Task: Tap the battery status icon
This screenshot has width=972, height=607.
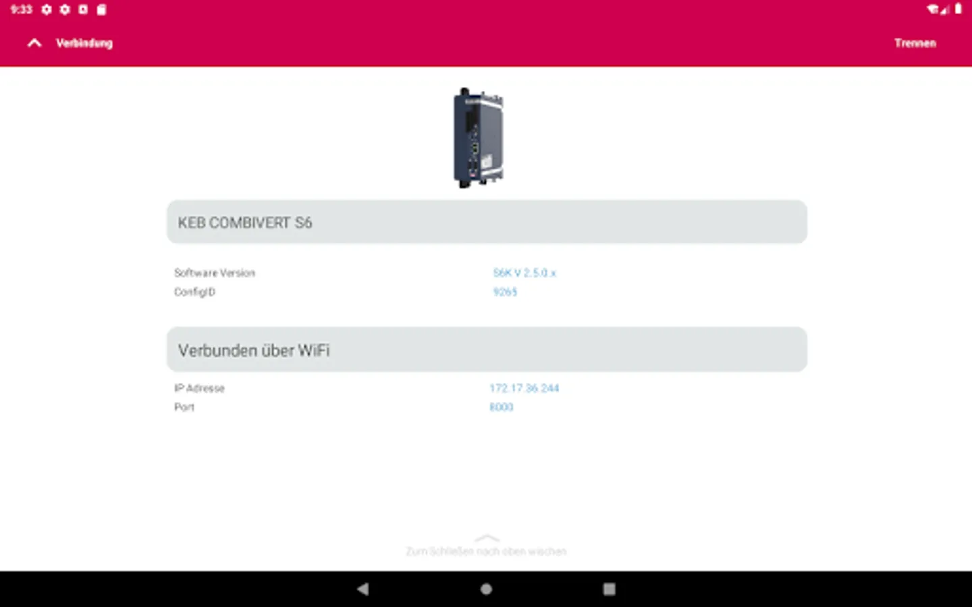Action: click(958, 9)
